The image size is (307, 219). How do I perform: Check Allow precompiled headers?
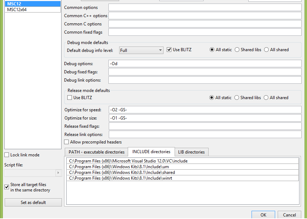point(67,142)
